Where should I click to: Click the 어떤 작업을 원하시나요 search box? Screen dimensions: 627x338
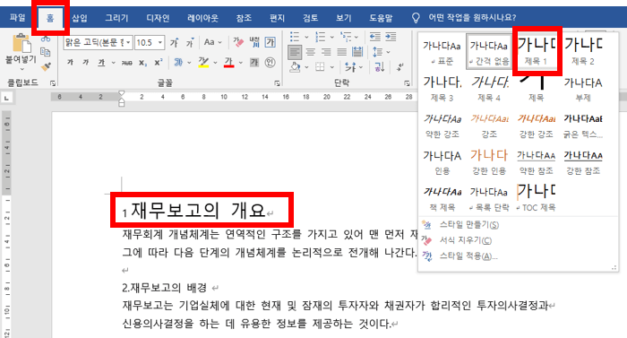click(x=472, y=18)
